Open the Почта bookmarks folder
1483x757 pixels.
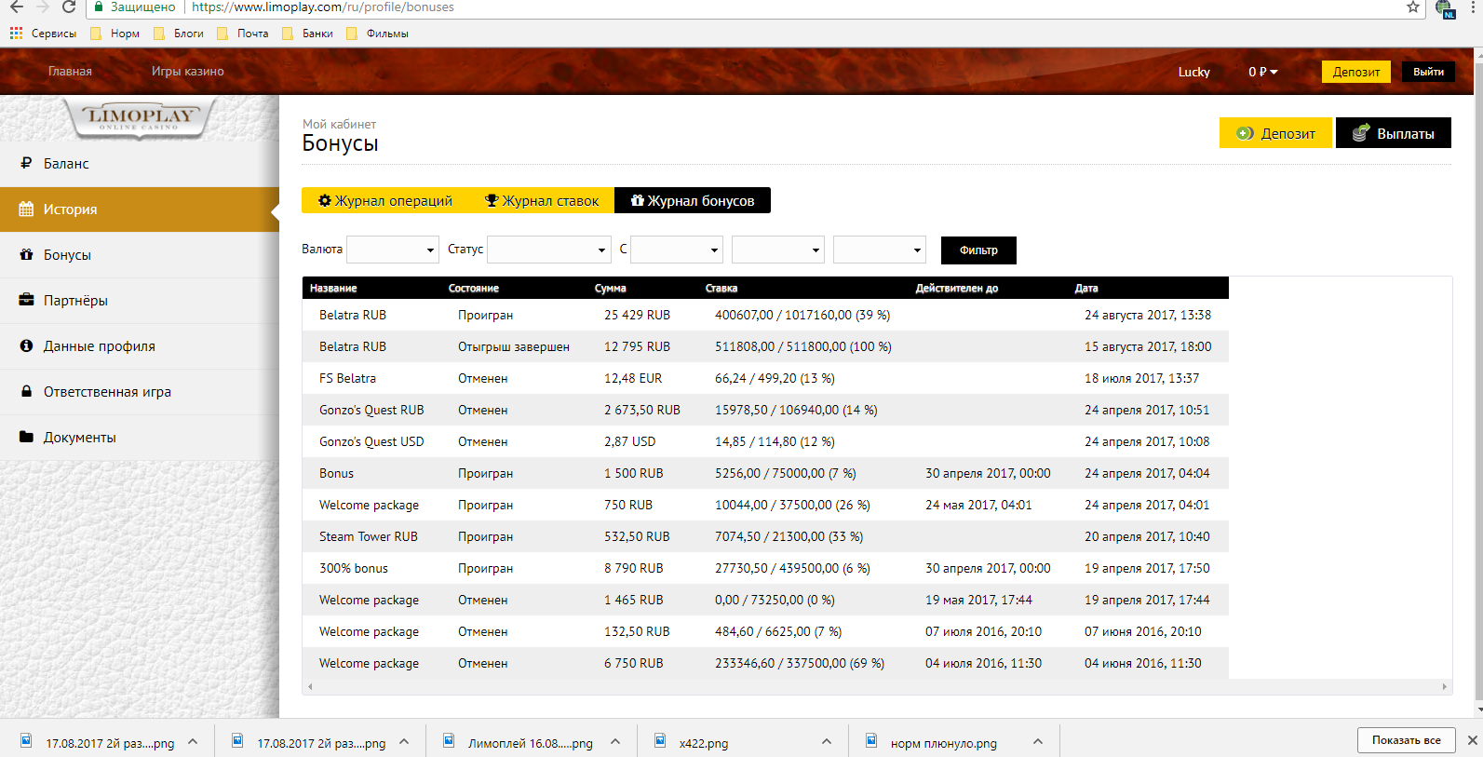tap(243, 33)
